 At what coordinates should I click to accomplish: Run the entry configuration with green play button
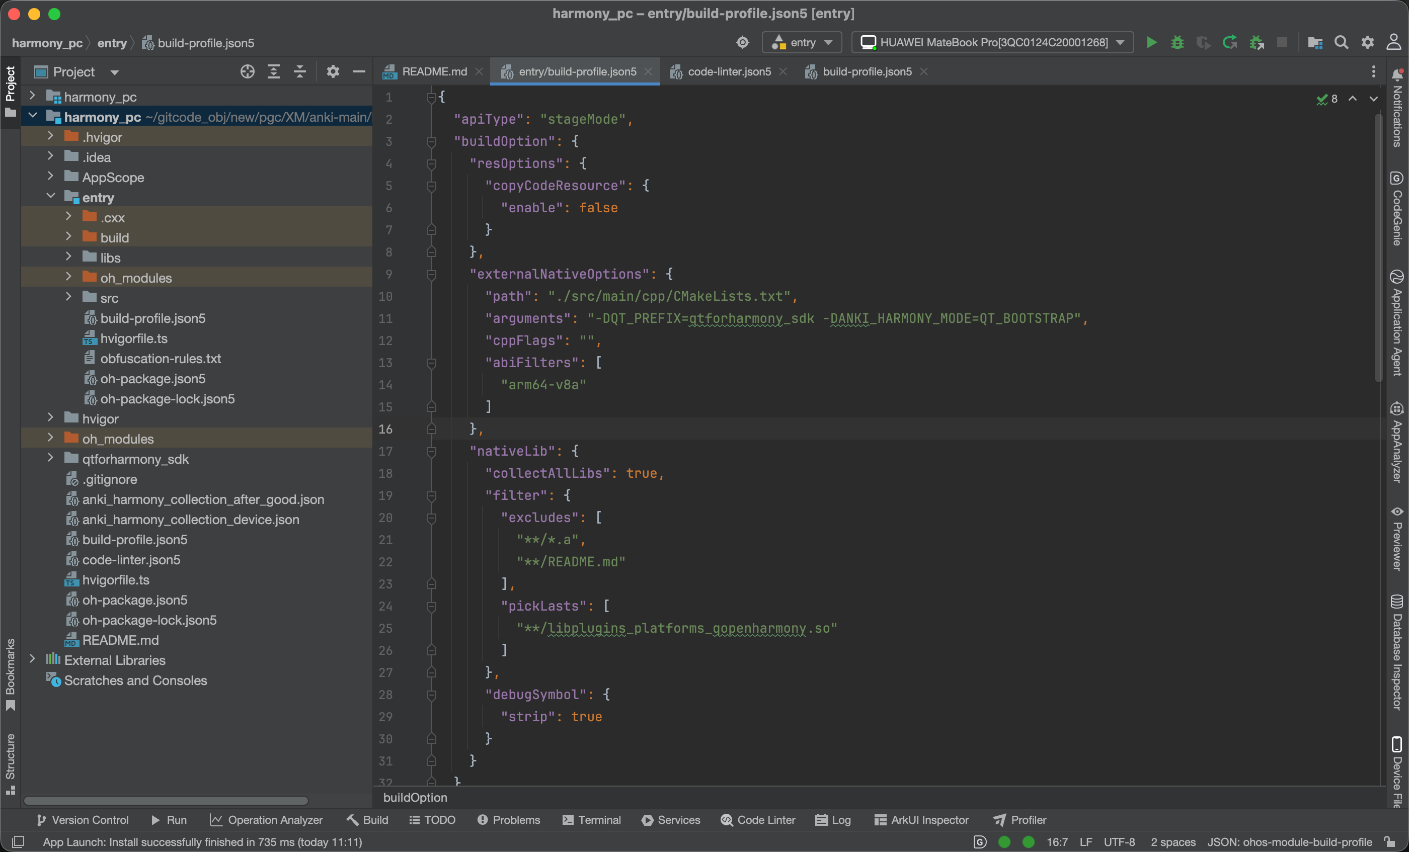1151,43
